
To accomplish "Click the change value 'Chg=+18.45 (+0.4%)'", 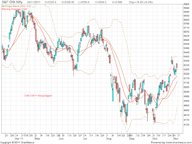I will tap(141, 2).
